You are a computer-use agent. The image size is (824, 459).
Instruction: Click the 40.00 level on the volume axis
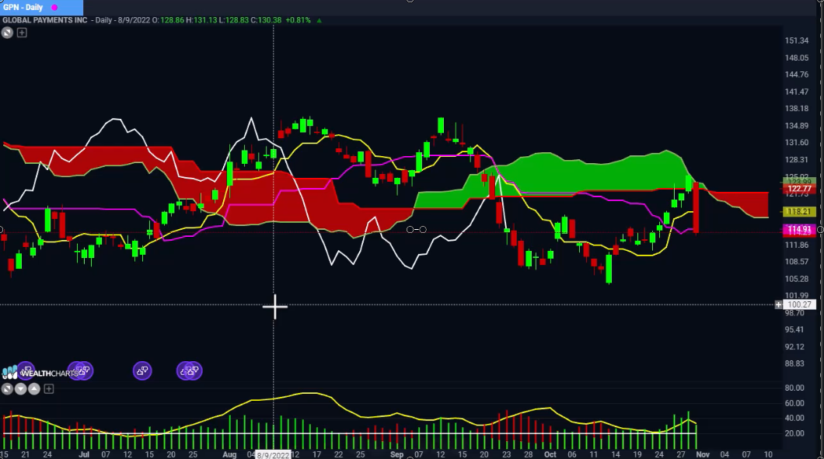pos(794,418)
